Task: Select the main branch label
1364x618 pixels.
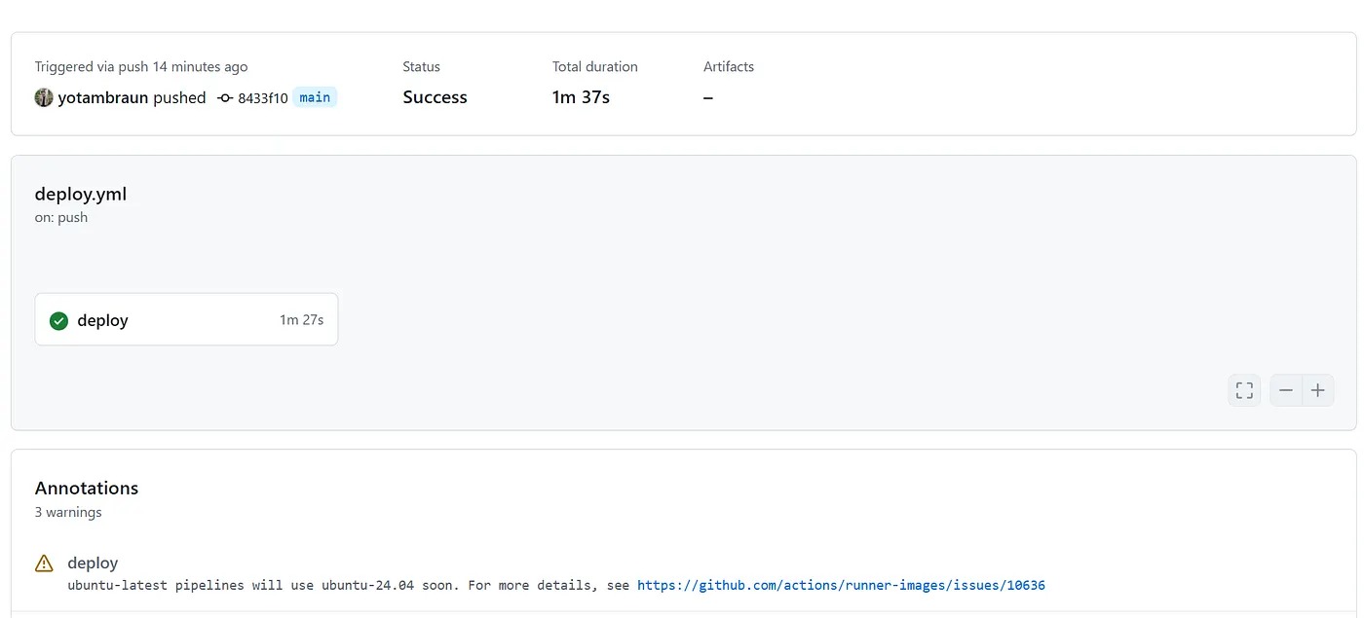Action: click(x=315, y=97)
